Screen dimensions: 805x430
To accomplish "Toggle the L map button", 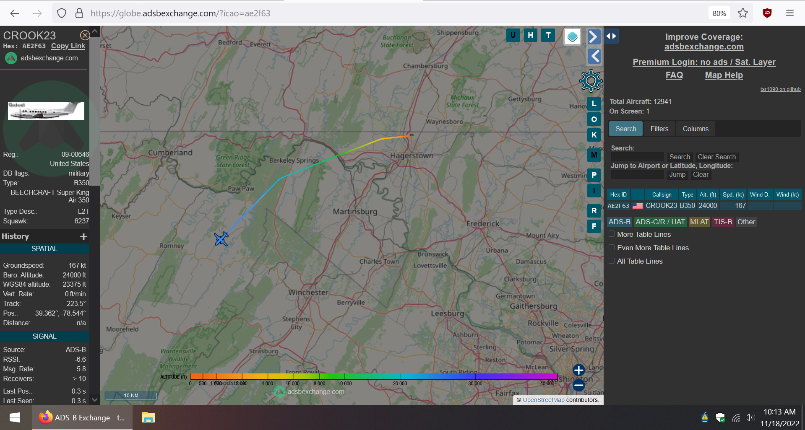I will pos(594,104).
